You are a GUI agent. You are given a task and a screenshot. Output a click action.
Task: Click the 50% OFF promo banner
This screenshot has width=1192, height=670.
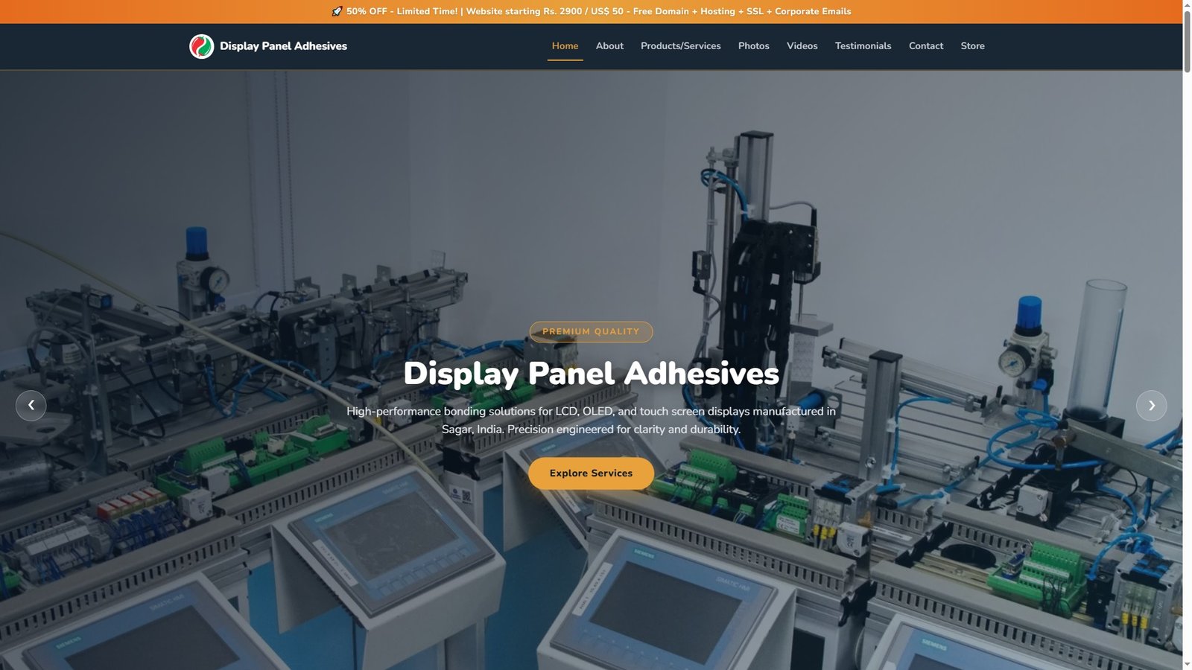pos(592,11)
